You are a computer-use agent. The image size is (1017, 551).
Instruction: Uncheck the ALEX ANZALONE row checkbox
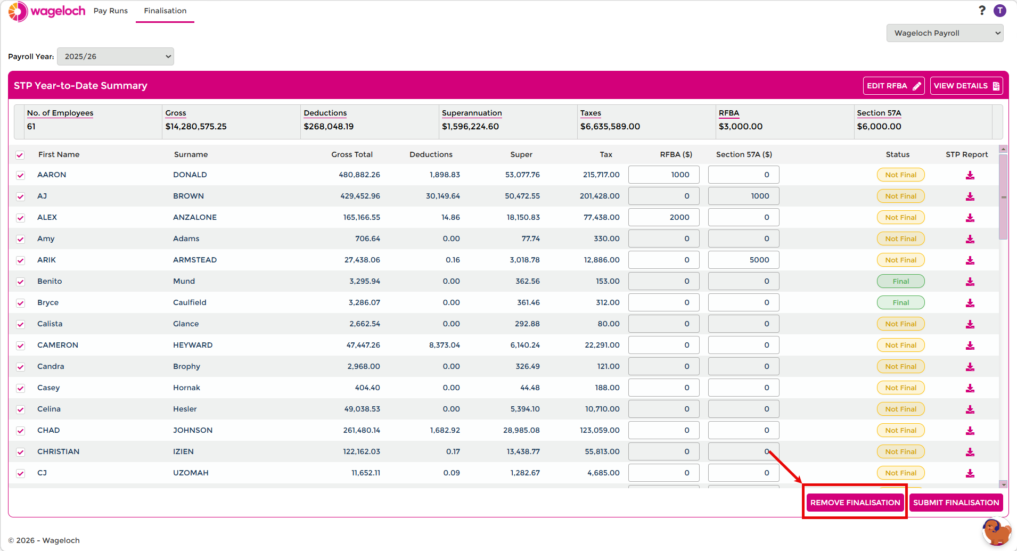tap(20, 218)
